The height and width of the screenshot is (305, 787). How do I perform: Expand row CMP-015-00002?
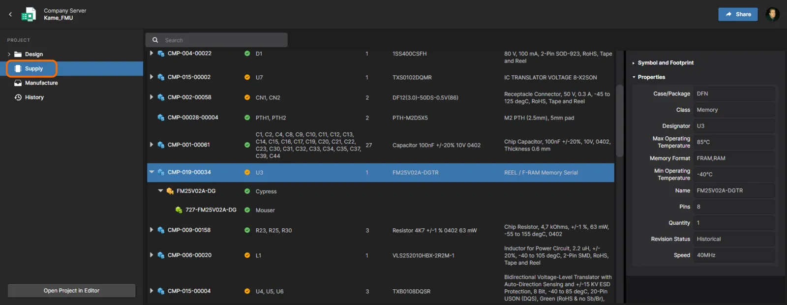pyautogui.click(x=151, y=77)
